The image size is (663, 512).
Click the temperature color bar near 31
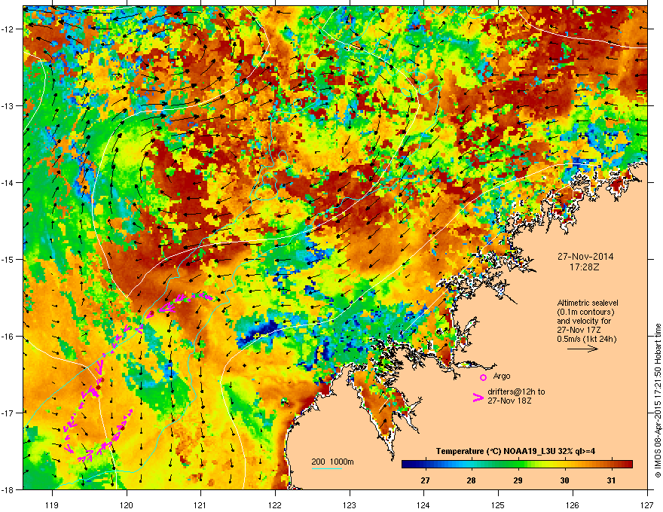pyautogui.click(x=611, y=465)
